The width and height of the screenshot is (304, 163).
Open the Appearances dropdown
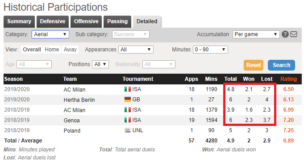click(x=136, y=50)
